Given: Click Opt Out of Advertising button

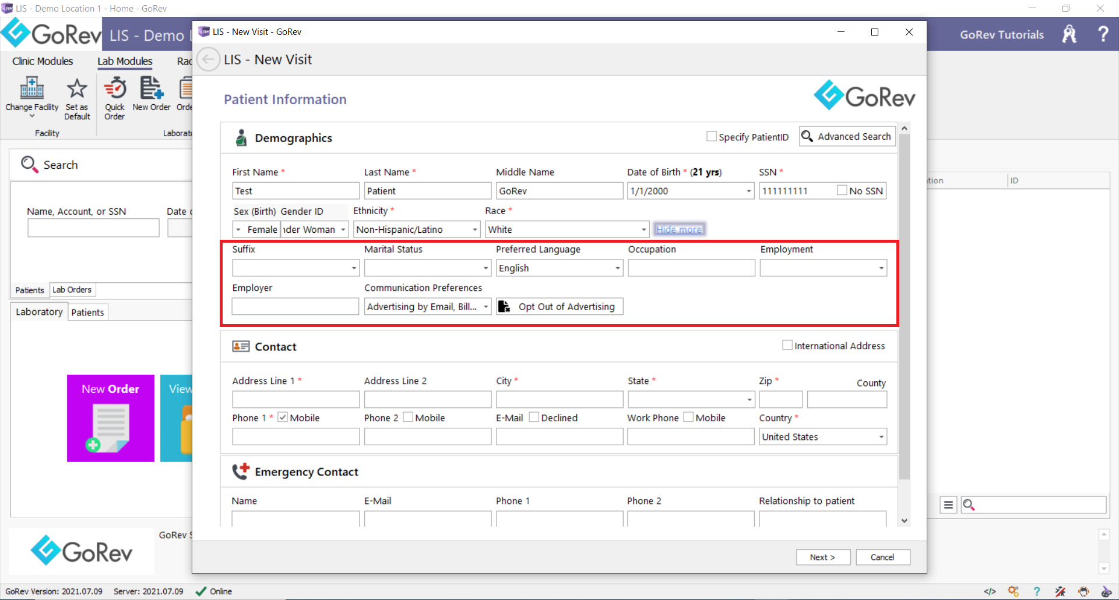Looking at the screenshot, I should 559,307.
